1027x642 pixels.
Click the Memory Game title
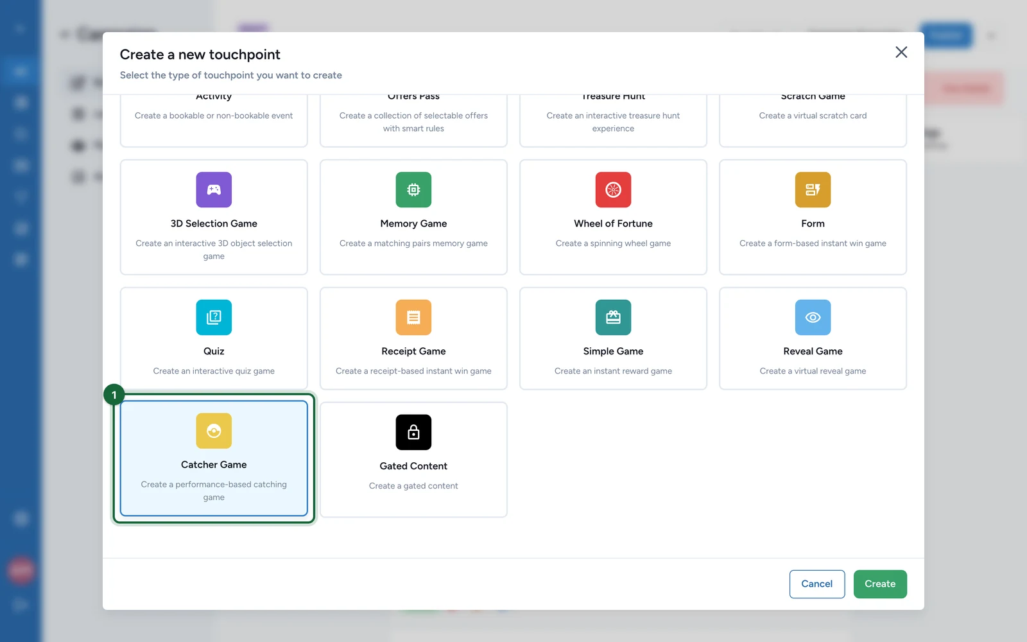click(413, 223)
